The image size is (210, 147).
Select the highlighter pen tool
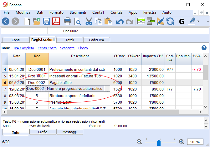pyautogui.click(x=192, y=21)
